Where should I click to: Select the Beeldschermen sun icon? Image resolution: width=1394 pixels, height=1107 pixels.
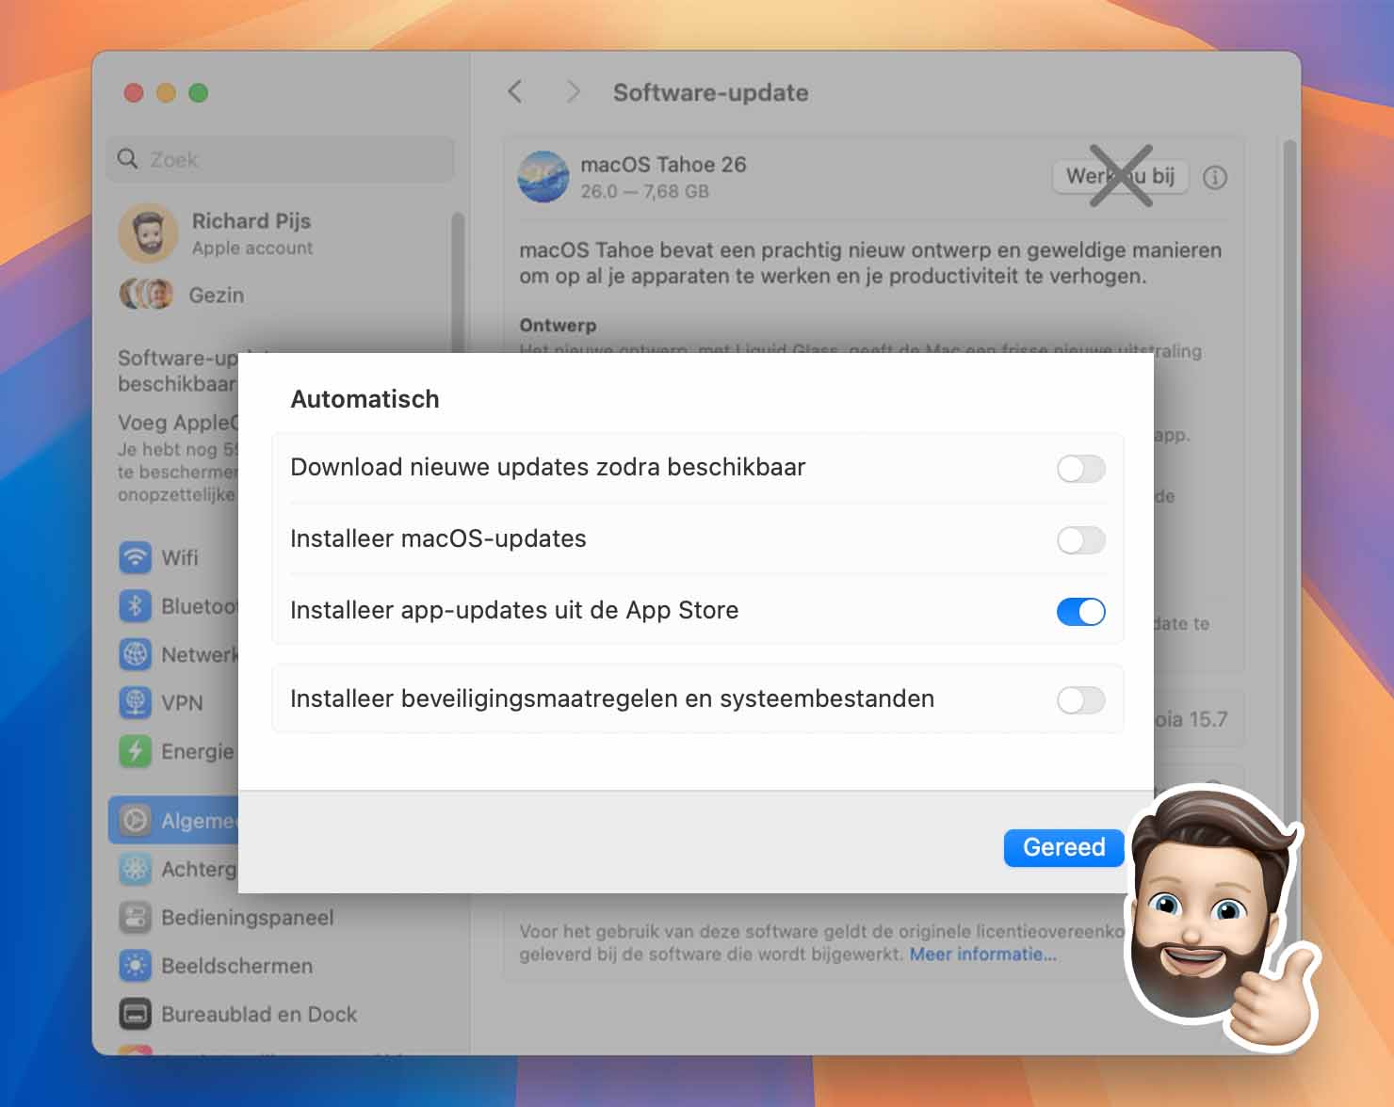pos(136,966)
